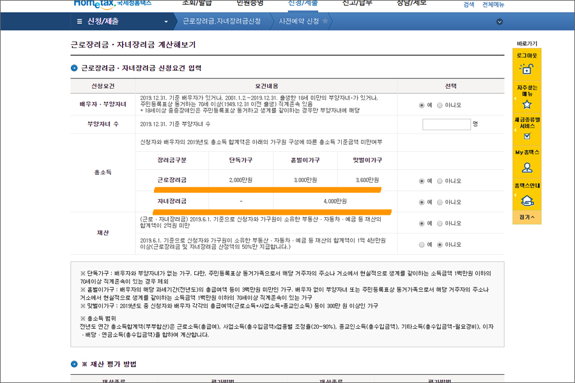The width and height of the screenshot is (575, 383).
Task: Open the 신청/제출 top menu
Action: point(303,3)
